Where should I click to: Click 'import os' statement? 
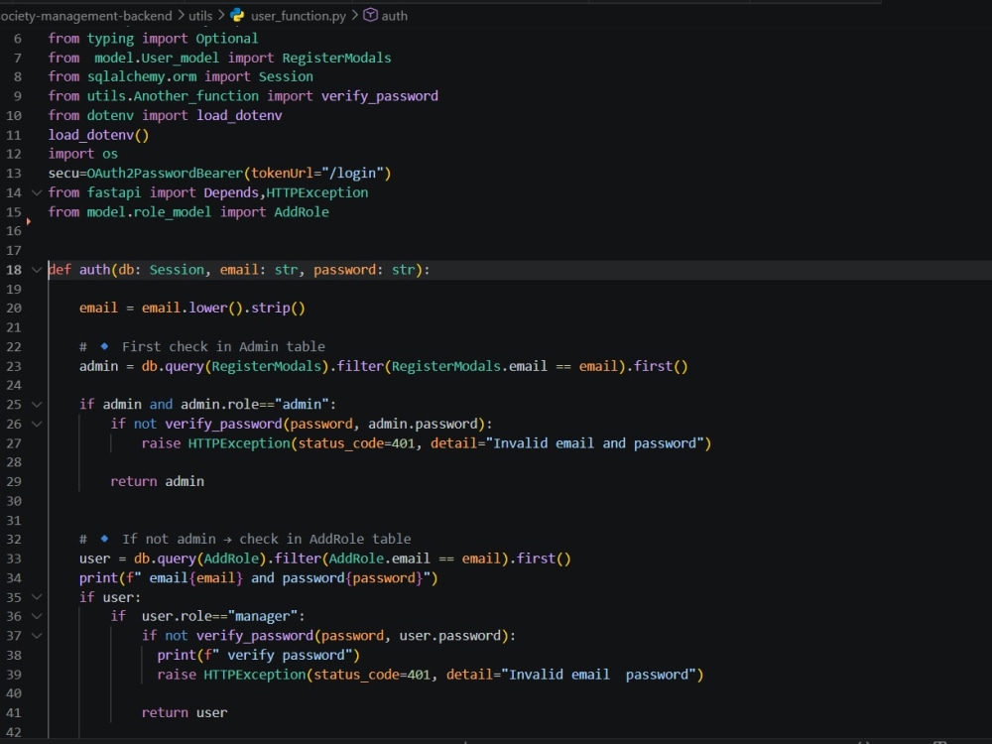pyautogui.click(x=83, y=154)
